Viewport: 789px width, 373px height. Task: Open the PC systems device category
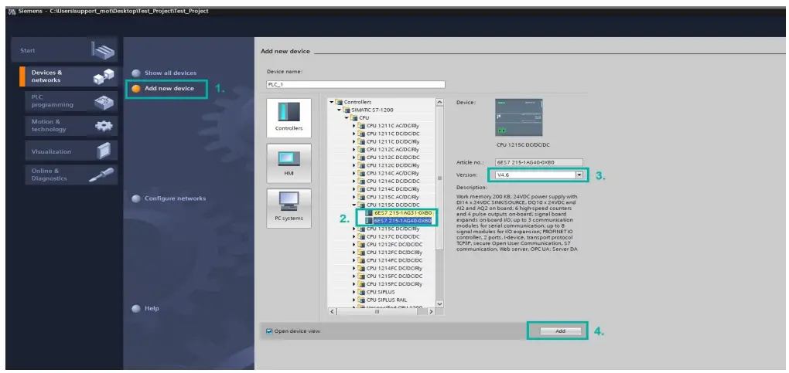[289, 208]
